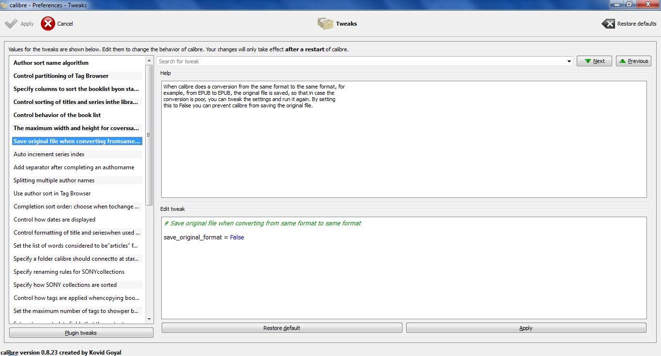Select Control sorting of titles and series
Screen dimensions: 661x356
point(77,102)
